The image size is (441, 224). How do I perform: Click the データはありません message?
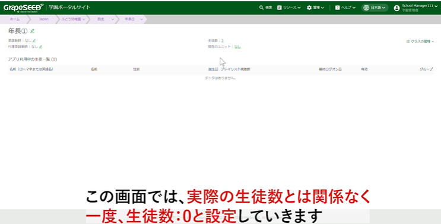220,78
